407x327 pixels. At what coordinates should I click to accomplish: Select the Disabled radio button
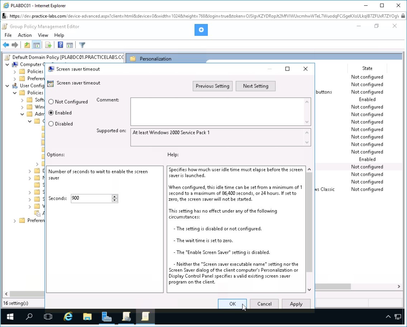pos(51,124)
